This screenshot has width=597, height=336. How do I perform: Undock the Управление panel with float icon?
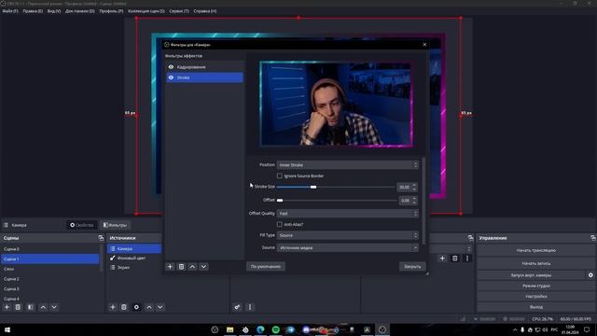[x=593, y=238]
